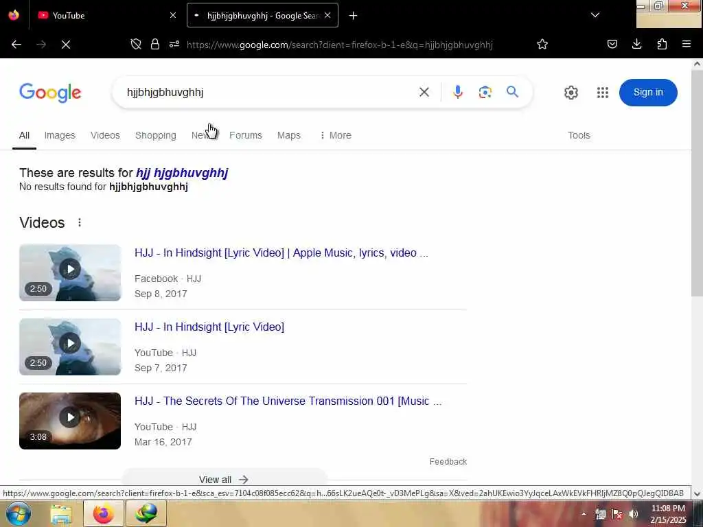Click the address bar URL
Image resolution: width=703 pixels, height=527 pixels.
[x=339, y=45]
